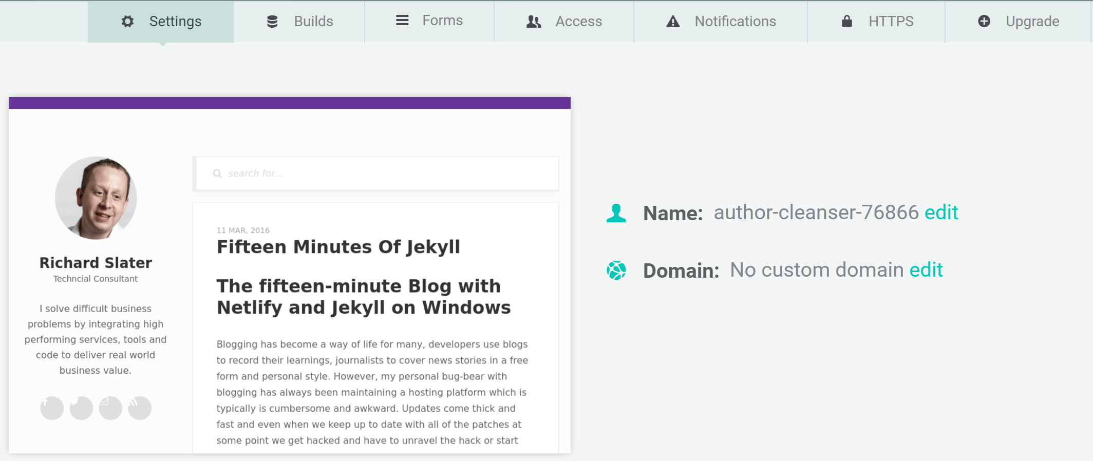Image resolution: width=1093 pixels, height=461 pixels.
Task: Click the globe icon beside Domain
Action: pyautogui.click(x=616, y=271)
